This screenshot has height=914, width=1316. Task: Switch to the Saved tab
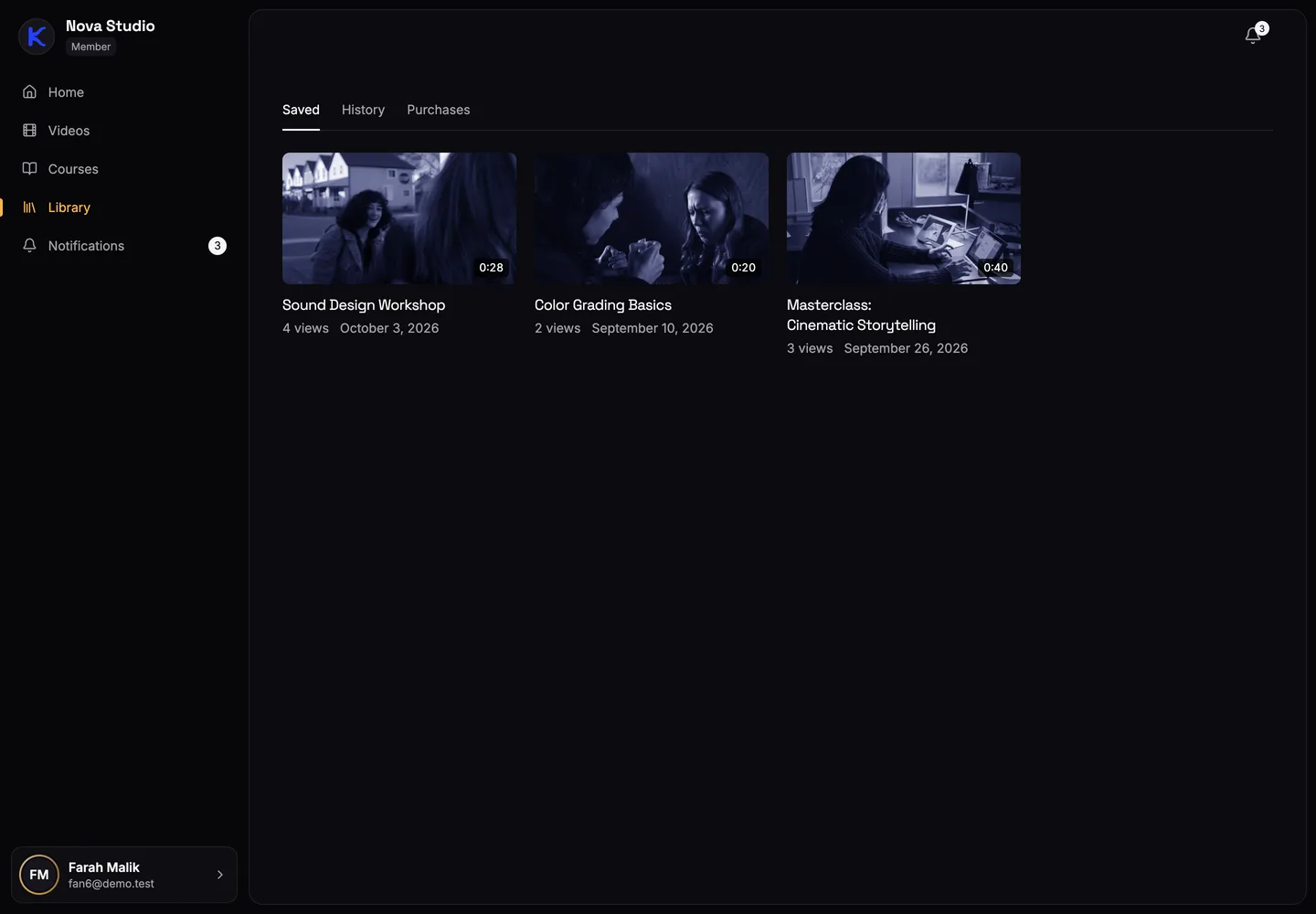301,110
